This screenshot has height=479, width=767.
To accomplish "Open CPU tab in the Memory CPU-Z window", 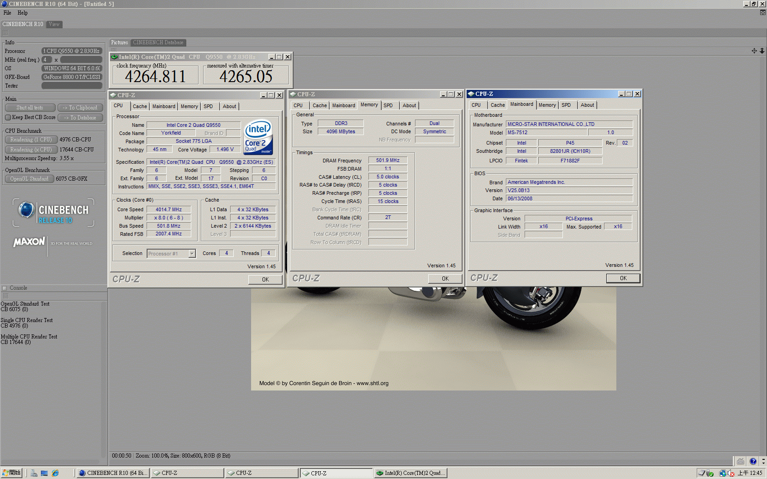I will point(298,105).
